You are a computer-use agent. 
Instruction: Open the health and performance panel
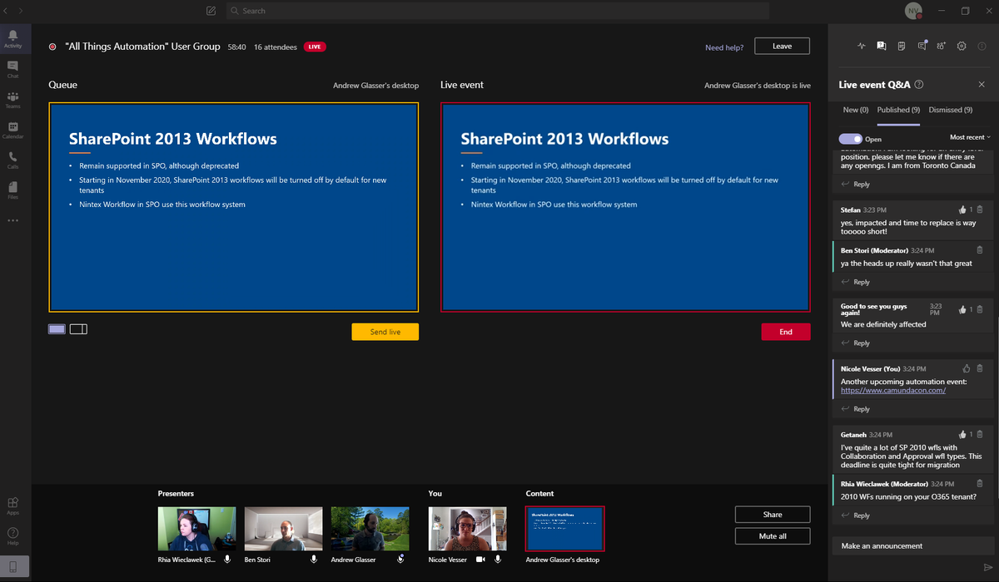point(861,46)
